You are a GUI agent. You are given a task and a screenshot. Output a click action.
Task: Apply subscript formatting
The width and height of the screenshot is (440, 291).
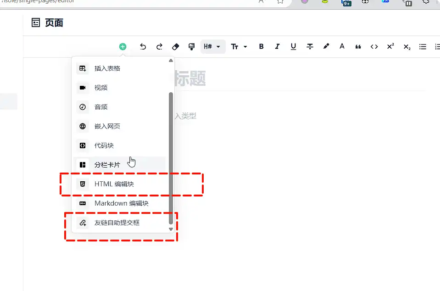407,46
